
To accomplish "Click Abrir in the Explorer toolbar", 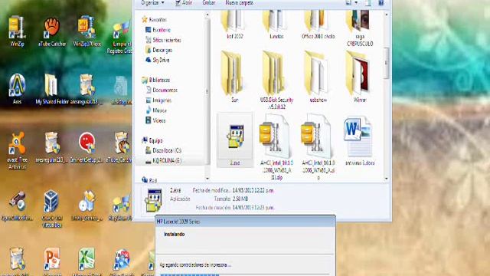I will point(183,3).
